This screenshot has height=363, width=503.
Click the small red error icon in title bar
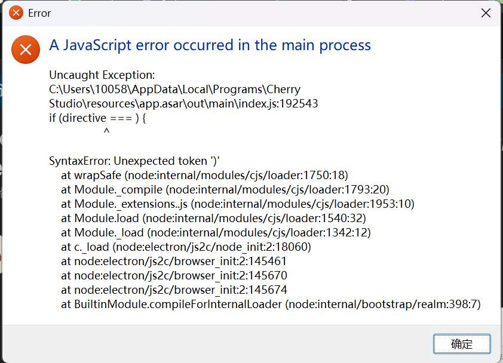(x=16, y=13)
